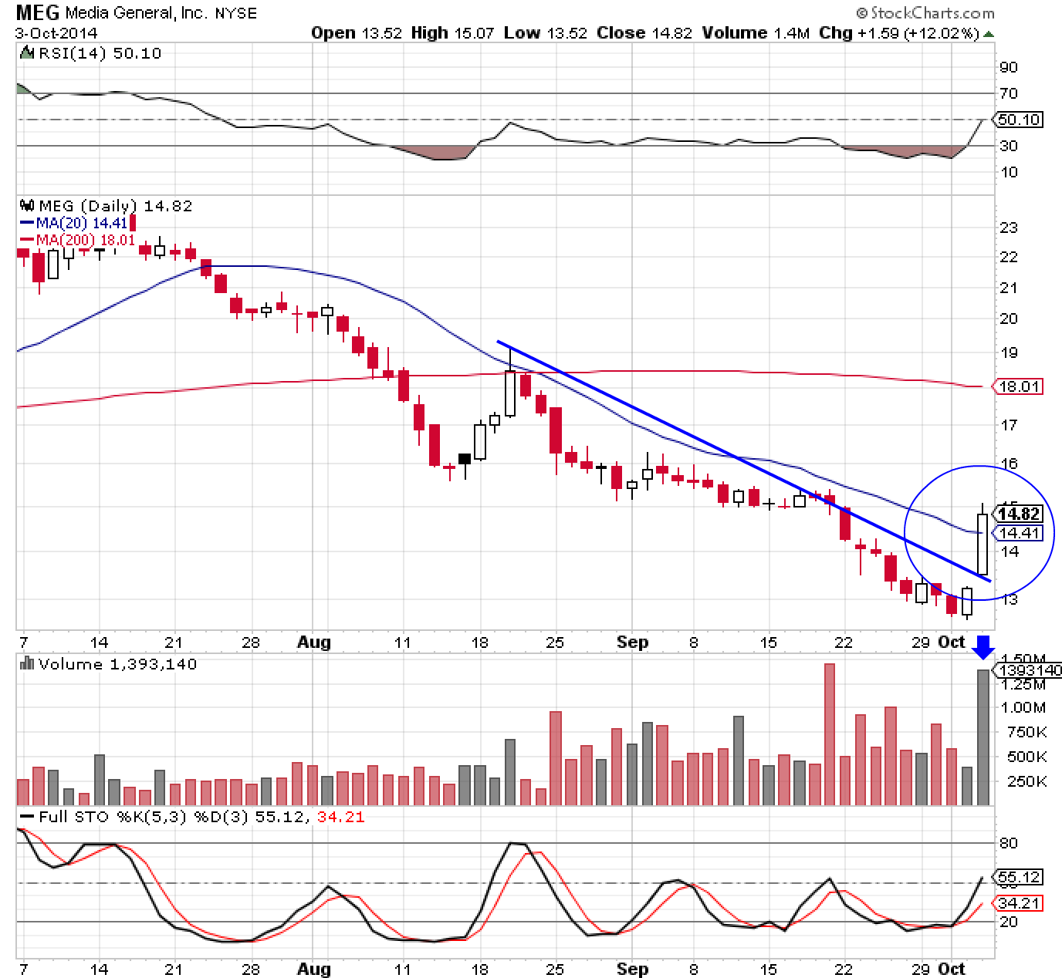This screenshot has width=1062, height=978.
Task: Click the Sep label under the price chart
Action: pyautogui.click(x=633, y=642)
